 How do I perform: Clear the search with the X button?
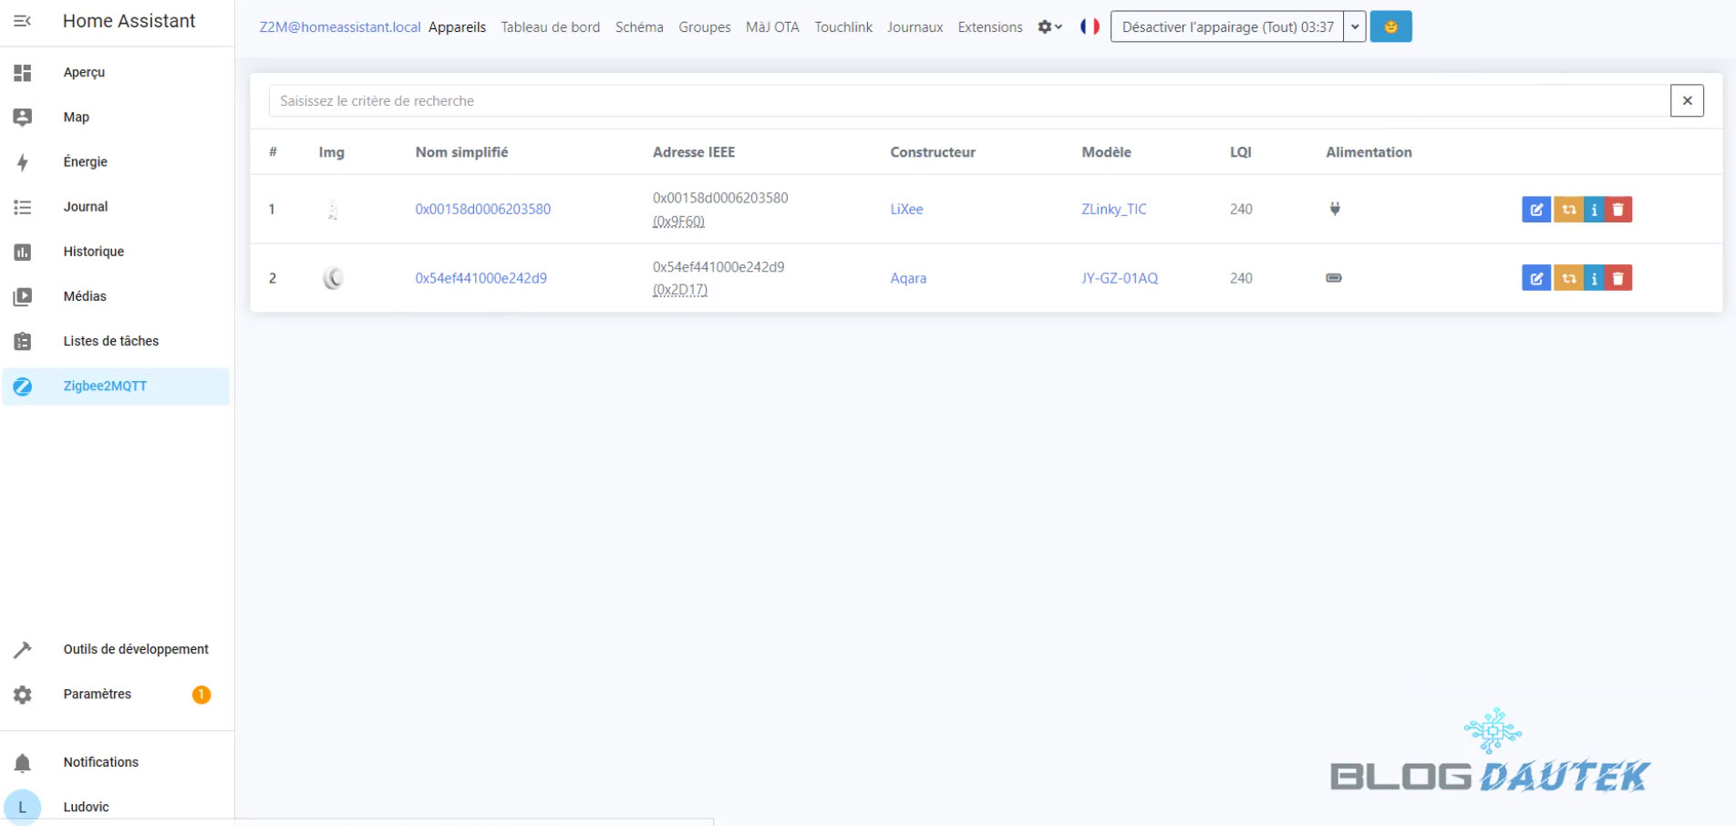[1687, 101]
